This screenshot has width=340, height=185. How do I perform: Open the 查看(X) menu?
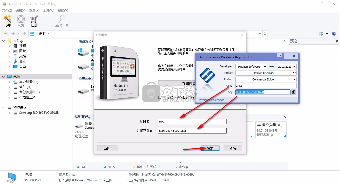34,10
